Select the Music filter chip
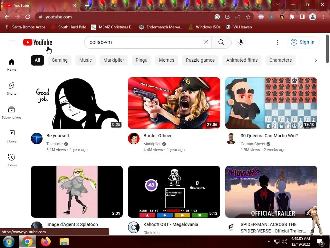330x248 pixels. [85, 60]
